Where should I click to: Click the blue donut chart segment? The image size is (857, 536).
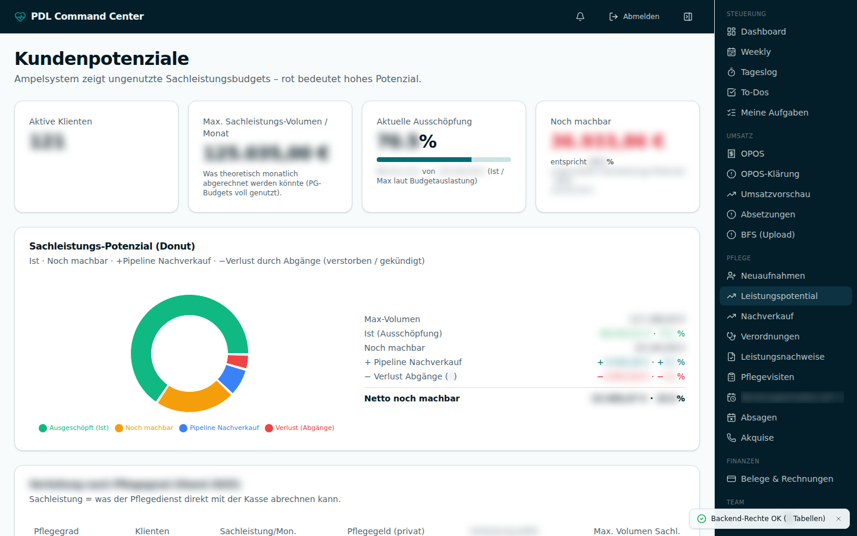pos(233,378)
